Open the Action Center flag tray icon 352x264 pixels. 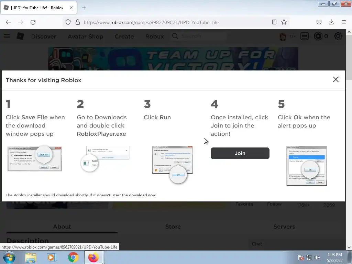(x=300, y=257)
